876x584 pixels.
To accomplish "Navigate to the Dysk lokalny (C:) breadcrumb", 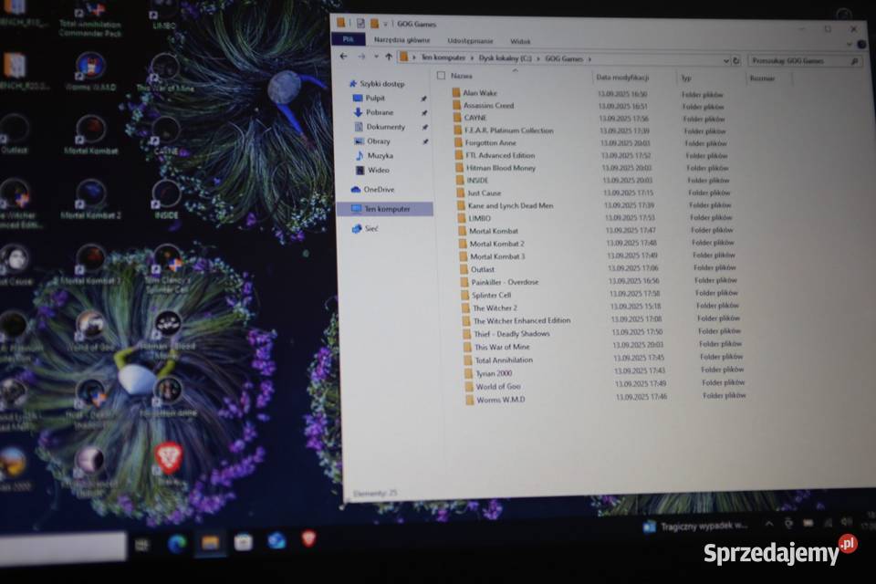I will point(505,58).
